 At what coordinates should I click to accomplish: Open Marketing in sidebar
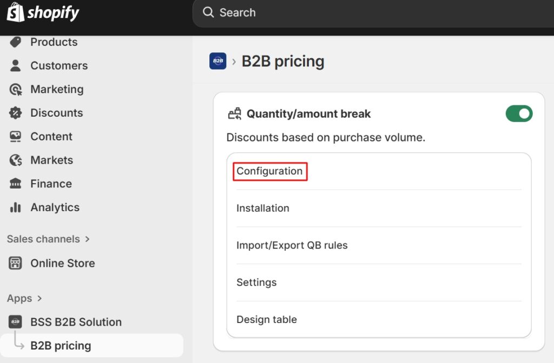57,89
